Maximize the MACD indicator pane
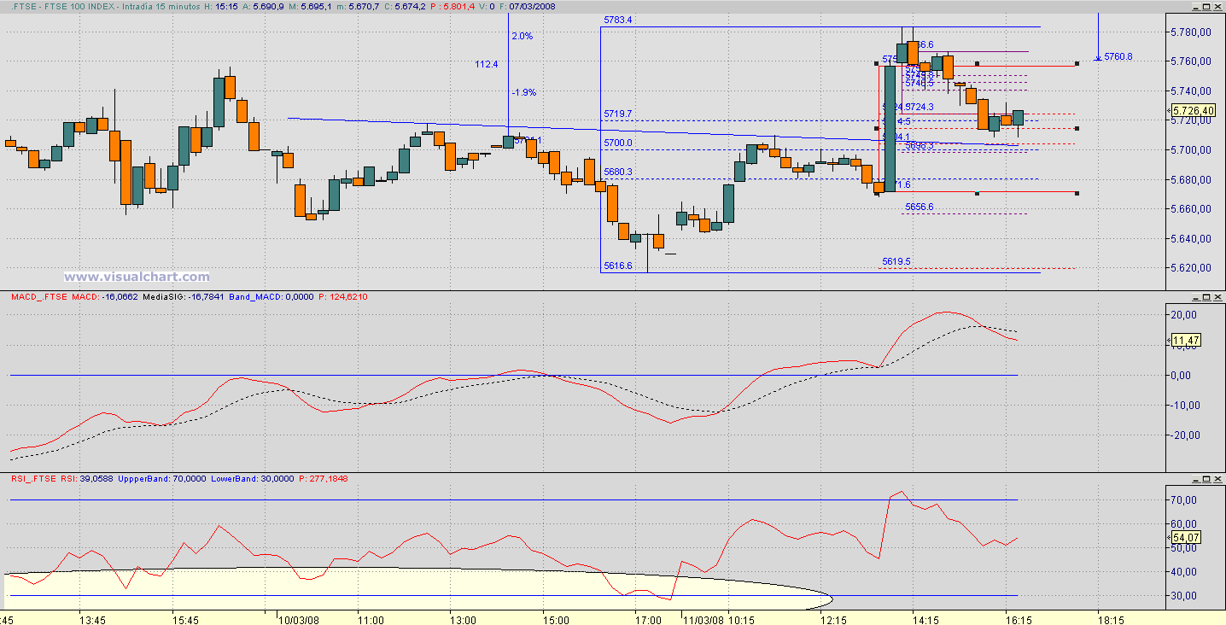Viewport: 1226px width, 625px height. (1206, 297)
